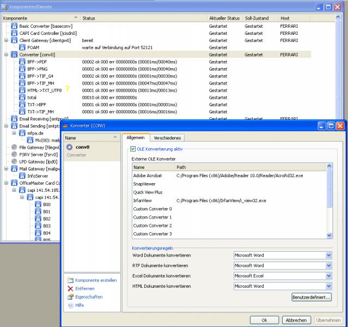Select the IrfanView converter row
Viewport: 348px width, 327px height.
click(144, 201)
